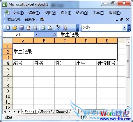Open the 帮助(H) menu
The height and width of the screenshot is (122, 133).
pyautogui.click(x=31, y=20)
